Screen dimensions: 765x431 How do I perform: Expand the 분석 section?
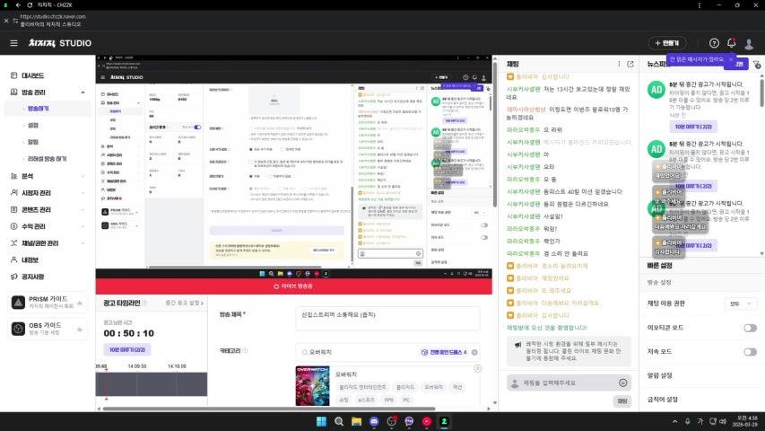tap(83, 176)
